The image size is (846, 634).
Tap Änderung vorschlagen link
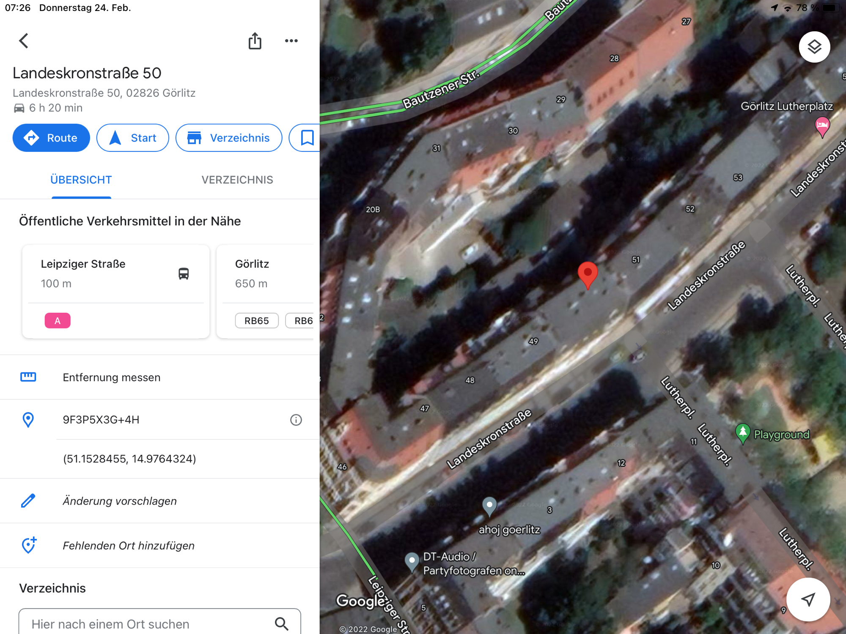click(120, 501)
